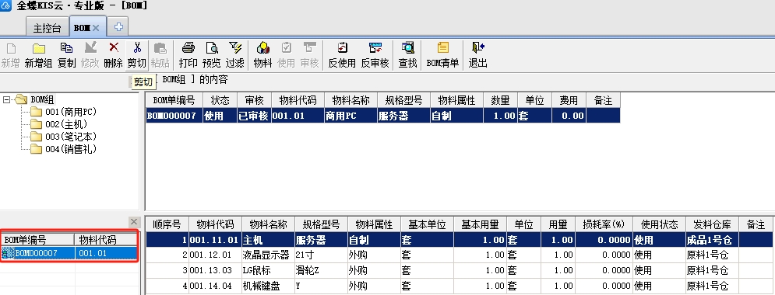Click the BOM单编号 column header in upper table

(x=174, y=100)
